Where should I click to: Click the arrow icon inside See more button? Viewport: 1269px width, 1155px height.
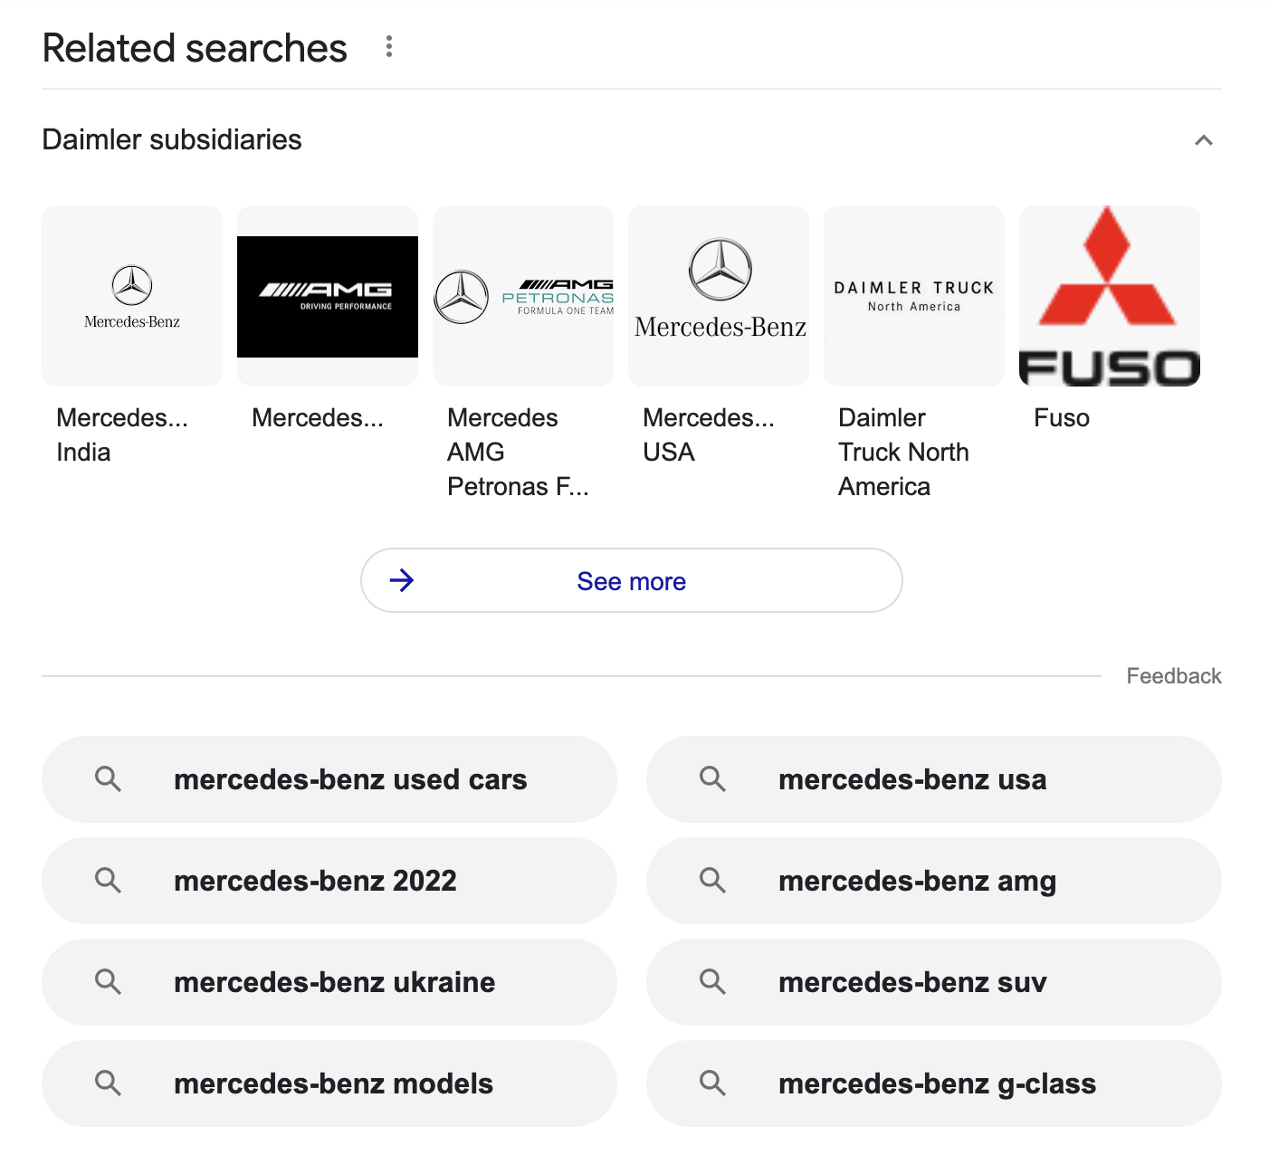(x=402, y=580)
